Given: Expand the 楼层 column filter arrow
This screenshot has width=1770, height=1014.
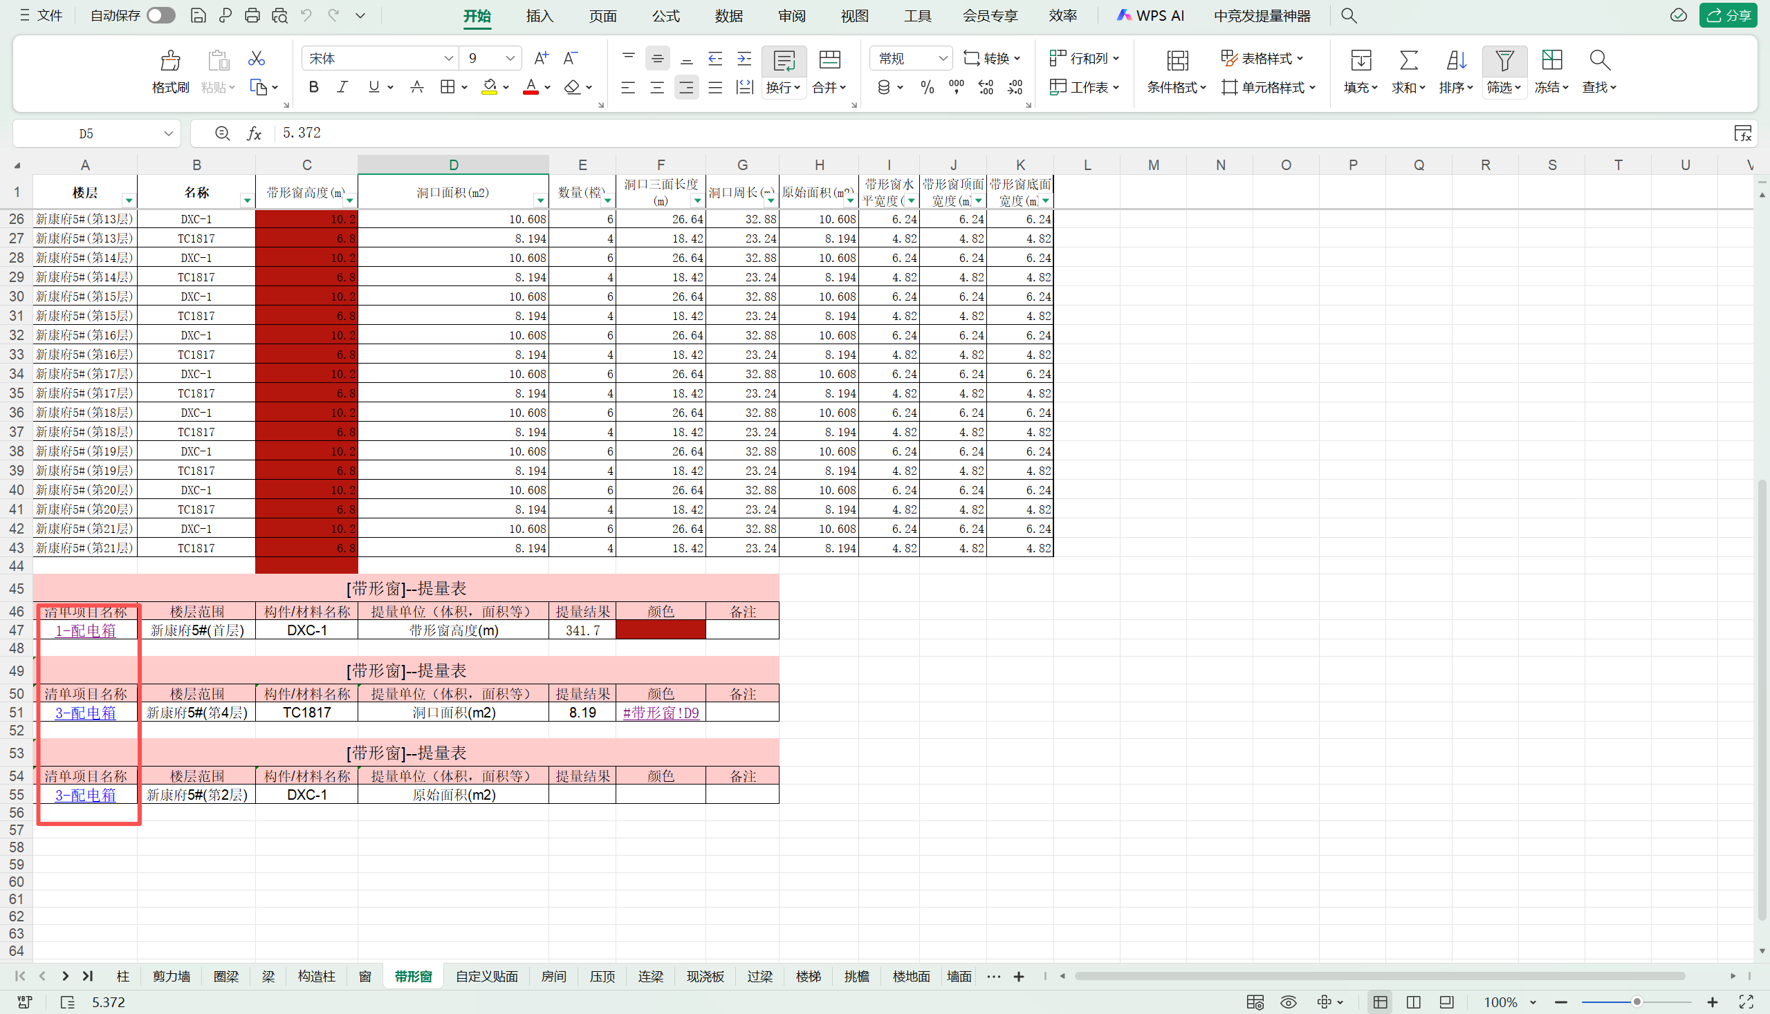Looking at the screenshot, I should (x=129, y=200).
